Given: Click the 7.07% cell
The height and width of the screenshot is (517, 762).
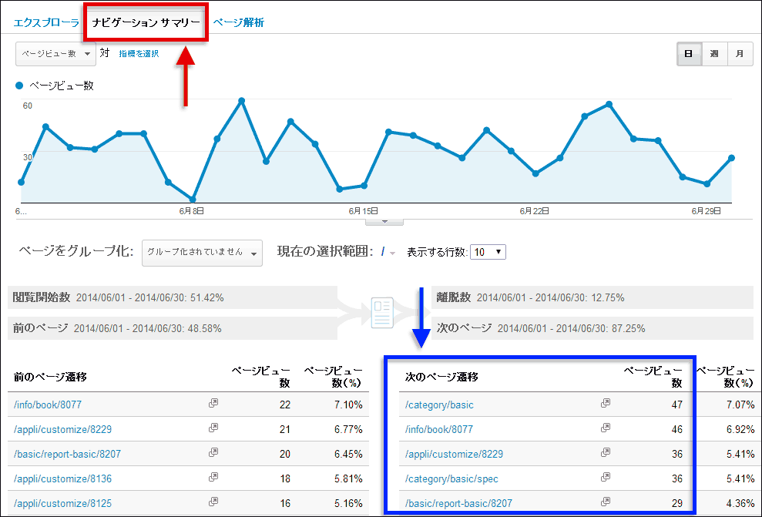Looking at the screenshot, I should click(x=740, y=405).
